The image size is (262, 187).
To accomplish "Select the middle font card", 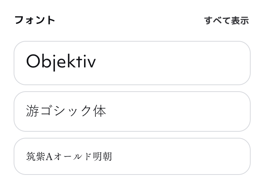I will point(132,111).
